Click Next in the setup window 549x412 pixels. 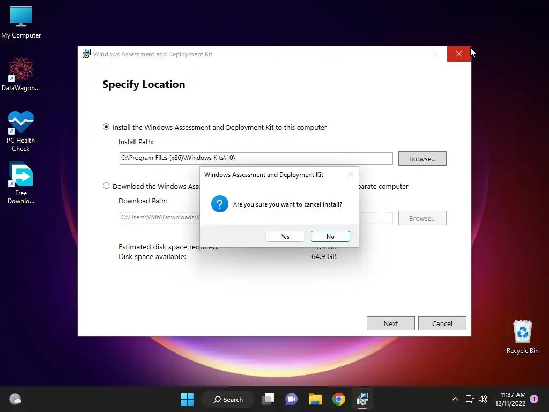391,323
